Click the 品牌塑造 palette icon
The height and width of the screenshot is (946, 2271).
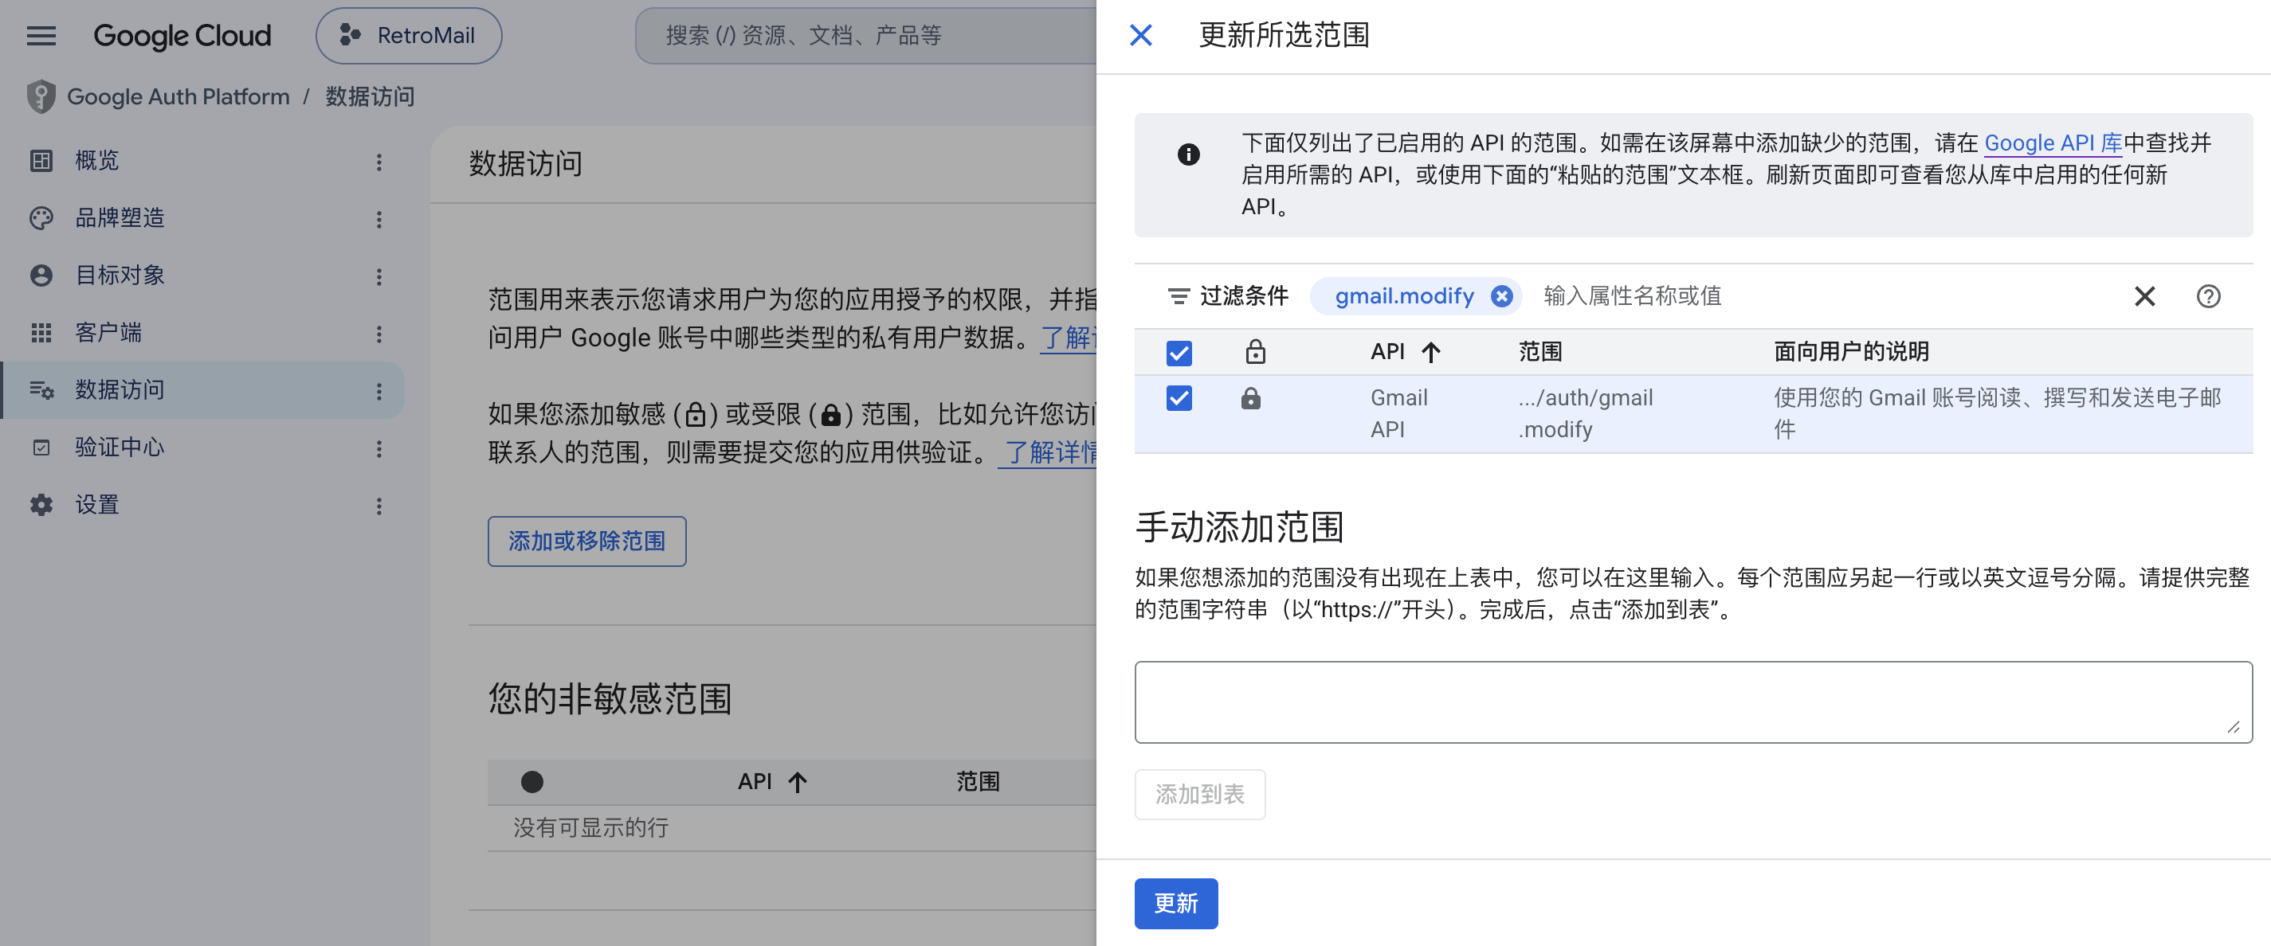[x=41, y=218]
